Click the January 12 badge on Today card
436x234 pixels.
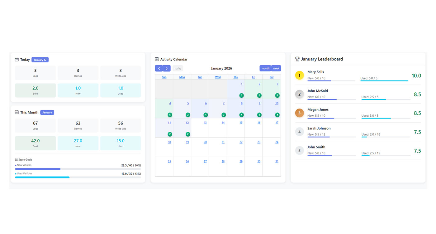click(x=40, y=60)
